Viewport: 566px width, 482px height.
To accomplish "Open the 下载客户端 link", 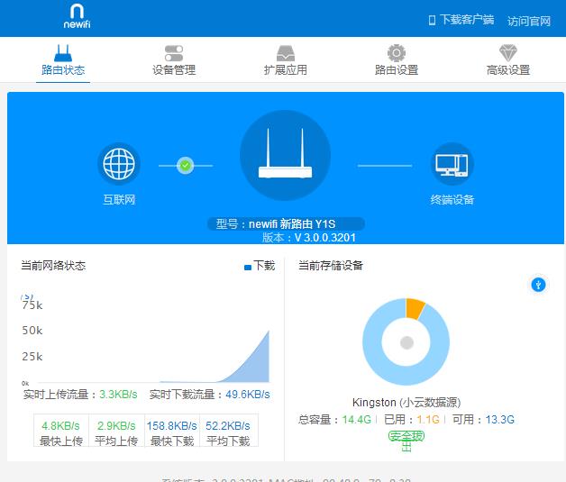I will tap(467, 20).
